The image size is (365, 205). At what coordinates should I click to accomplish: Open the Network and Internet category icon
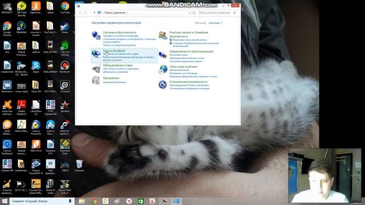(x=96, y=54)
